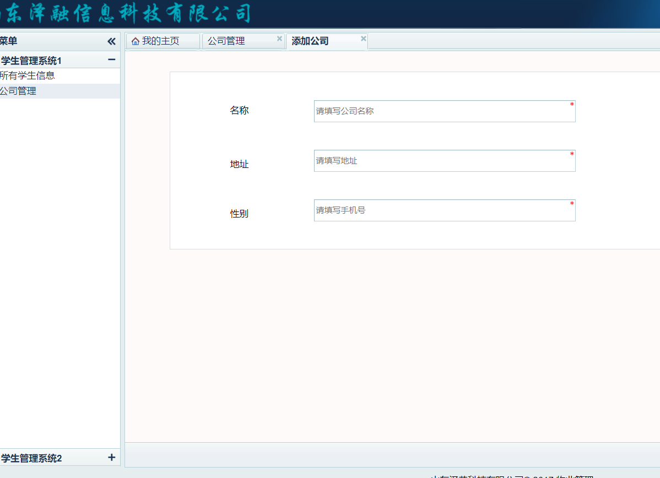The width and height of the screenshot is (660, 478).
Task: Click the 请填写手机号 phone input field
Action: coord(444,210)
